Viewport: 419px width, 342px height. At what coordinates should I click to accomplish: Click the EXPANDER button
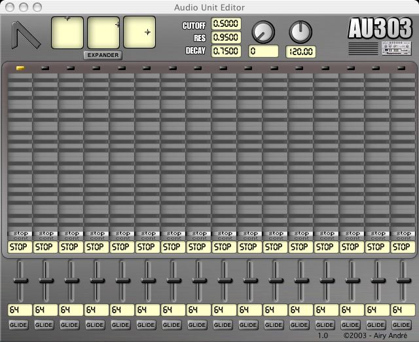(x=103, y=55)
